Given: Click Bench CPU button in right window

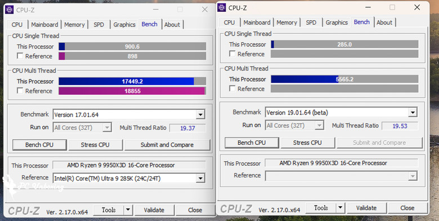Looking at the screenshot, I should [252, 143].
